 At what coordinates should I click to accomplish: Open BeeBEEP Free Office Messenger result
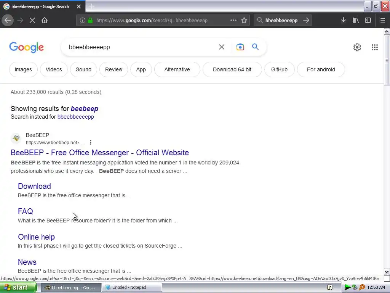point(100,153)
